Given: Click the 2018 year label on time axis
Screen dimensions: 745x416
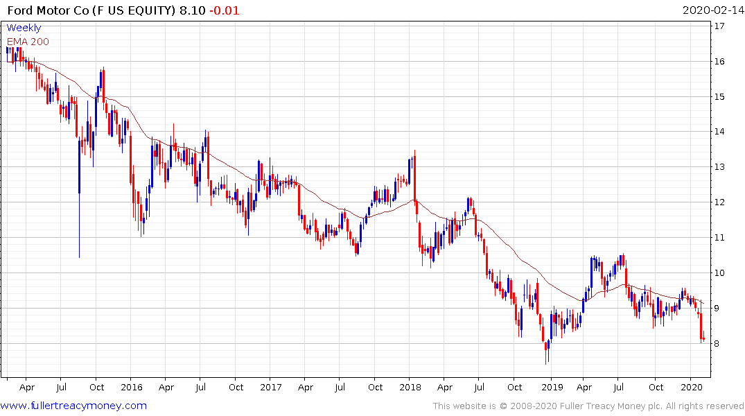Looking at the screenshot, I should [410, 387].
